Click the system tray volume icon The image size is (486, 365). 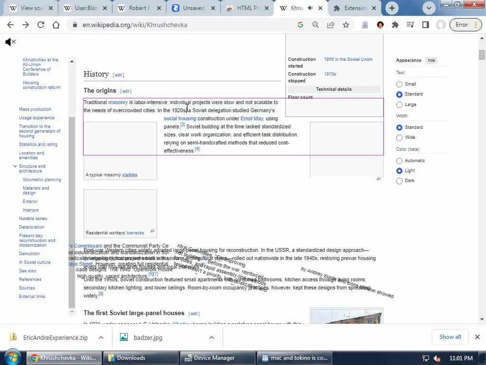[437, 358]
